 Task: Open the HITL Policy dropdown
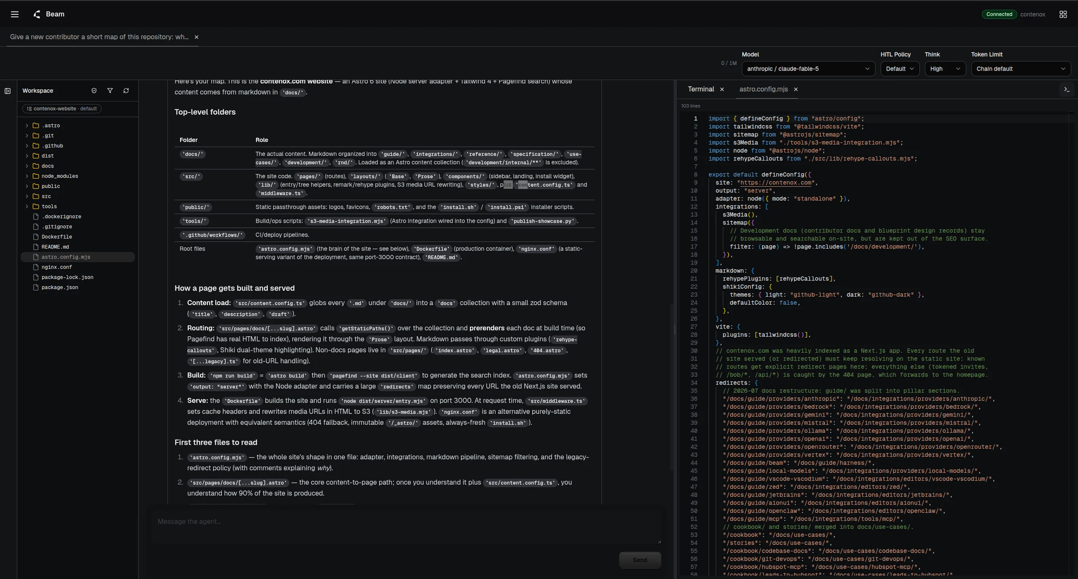point(900,69)
